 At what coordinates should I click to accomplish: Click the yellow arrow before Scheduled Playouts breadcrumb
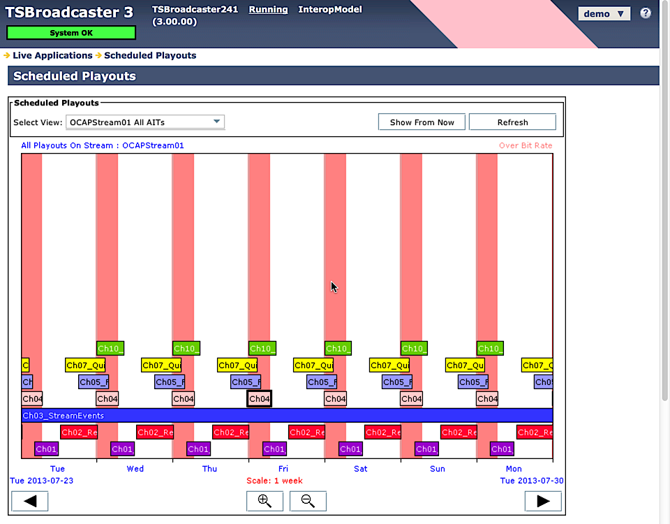pos(98,55)
